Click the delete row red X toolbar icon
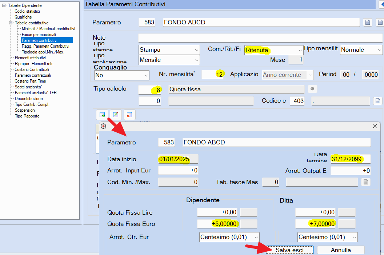384x255 pixels. [x=129, y=115]
